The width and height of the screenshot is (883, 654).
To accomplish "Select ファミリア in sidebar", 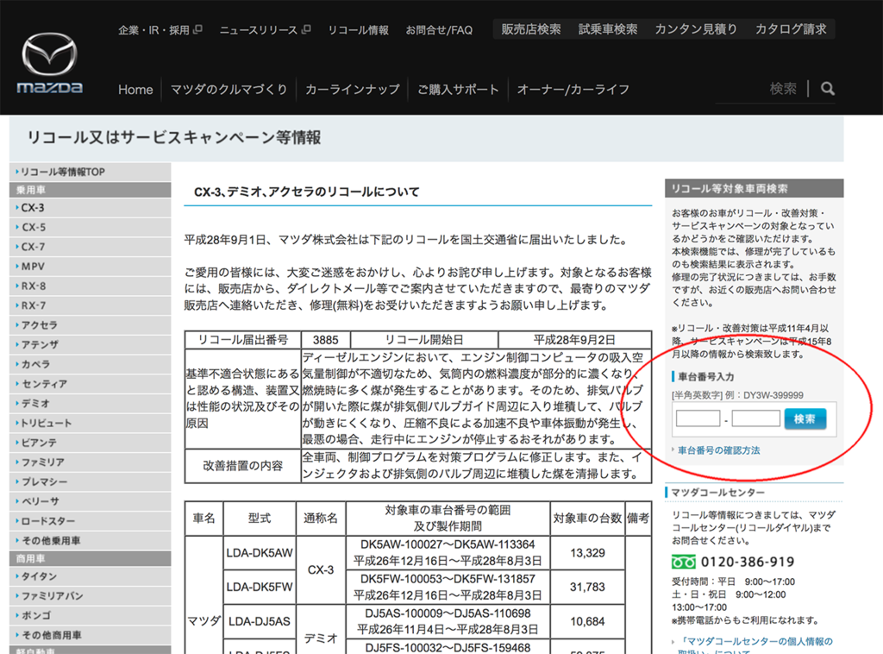I will pos(90,462).
